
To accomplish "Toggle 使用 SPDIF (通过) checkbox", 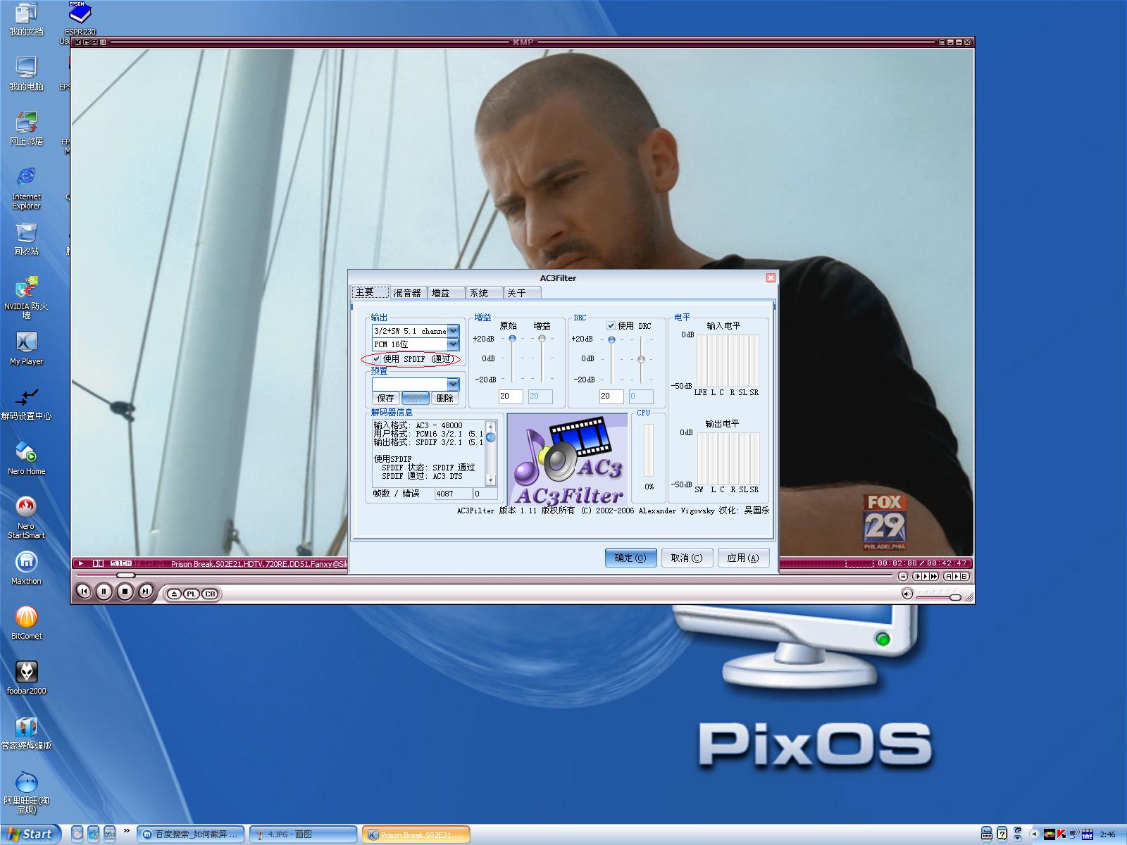I will pyautogui.click(x=377, y=359).
